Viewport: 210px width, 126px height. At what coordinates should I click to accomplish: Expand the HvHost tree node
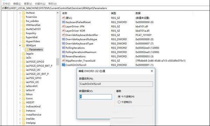20,13
